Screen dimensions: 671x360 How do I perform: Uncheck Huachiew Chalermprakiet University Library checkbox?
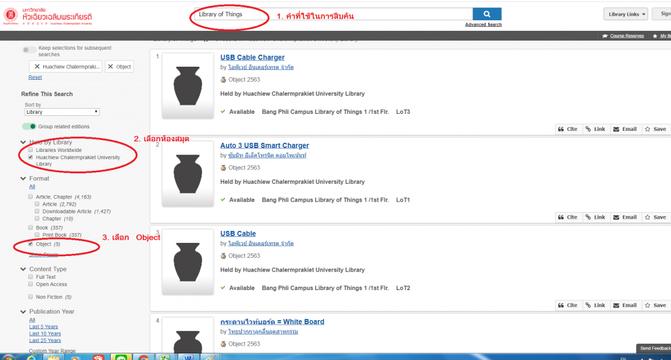pyautogui.click(x=30, y=157)
